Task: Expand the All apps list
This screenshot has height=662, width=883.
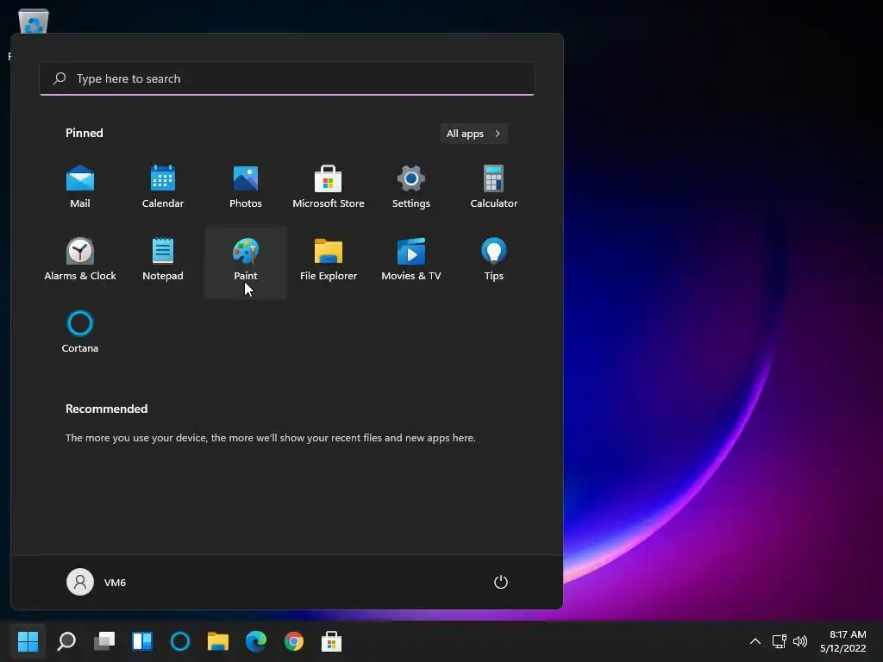Action: pos(473,134)
